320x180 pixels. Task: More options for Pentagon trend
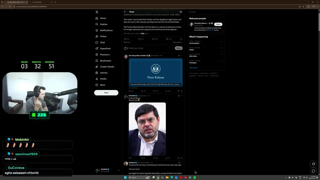pyautogui.click(x=221, y=61)
